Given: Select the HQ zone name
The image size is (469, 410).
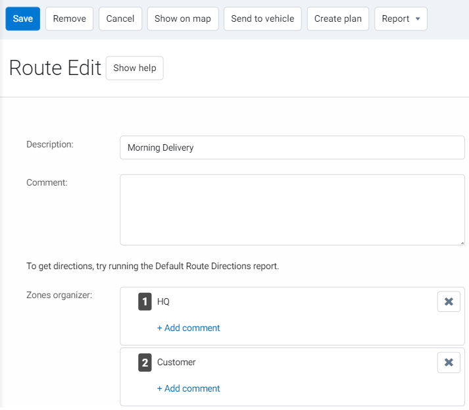Looking at the screenshot, I should tap(163, 301).
